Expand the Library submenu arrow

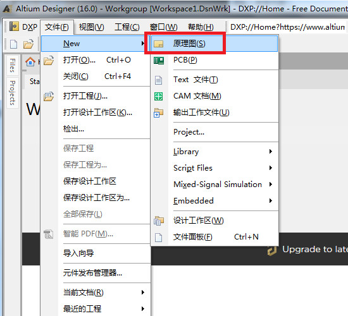(271, 152)
